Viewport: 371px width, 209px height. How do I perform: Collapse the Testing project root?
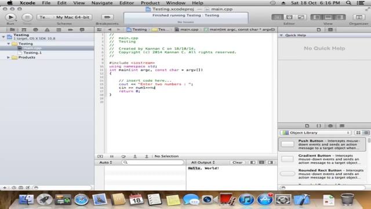click(x=3, y=37)
